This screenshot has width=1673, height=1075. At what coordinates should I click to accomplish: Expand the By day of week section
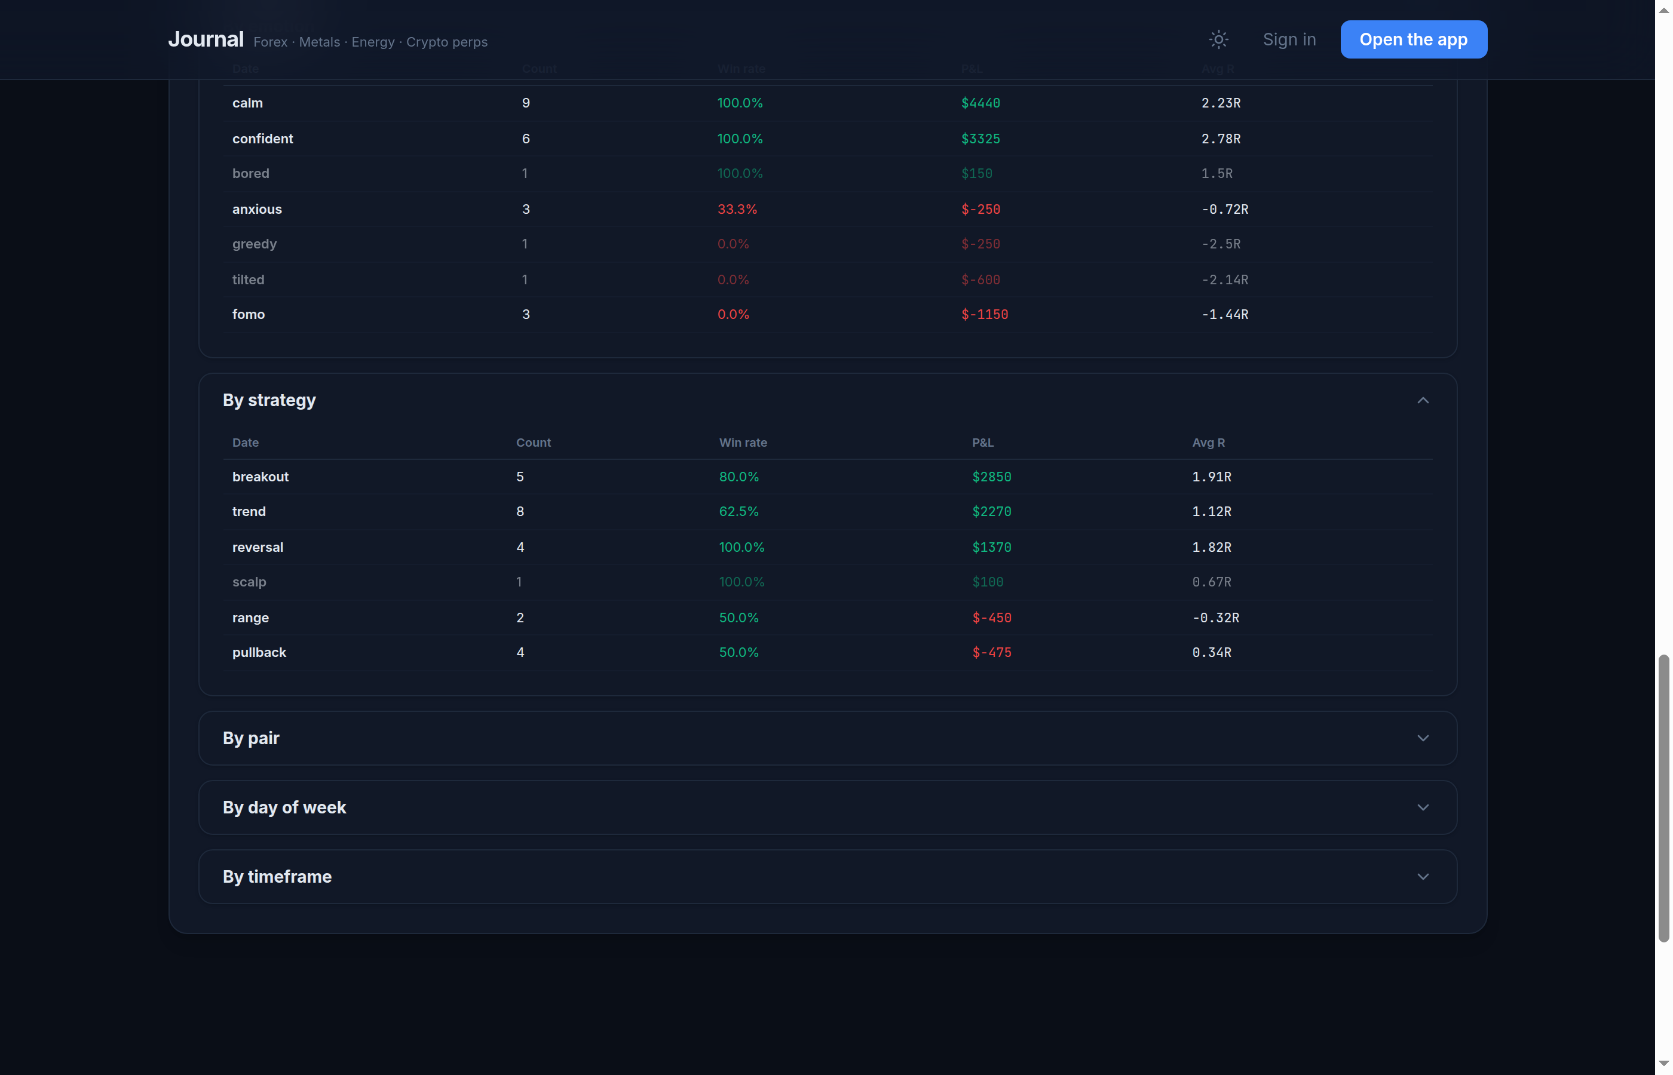(828, 807)
